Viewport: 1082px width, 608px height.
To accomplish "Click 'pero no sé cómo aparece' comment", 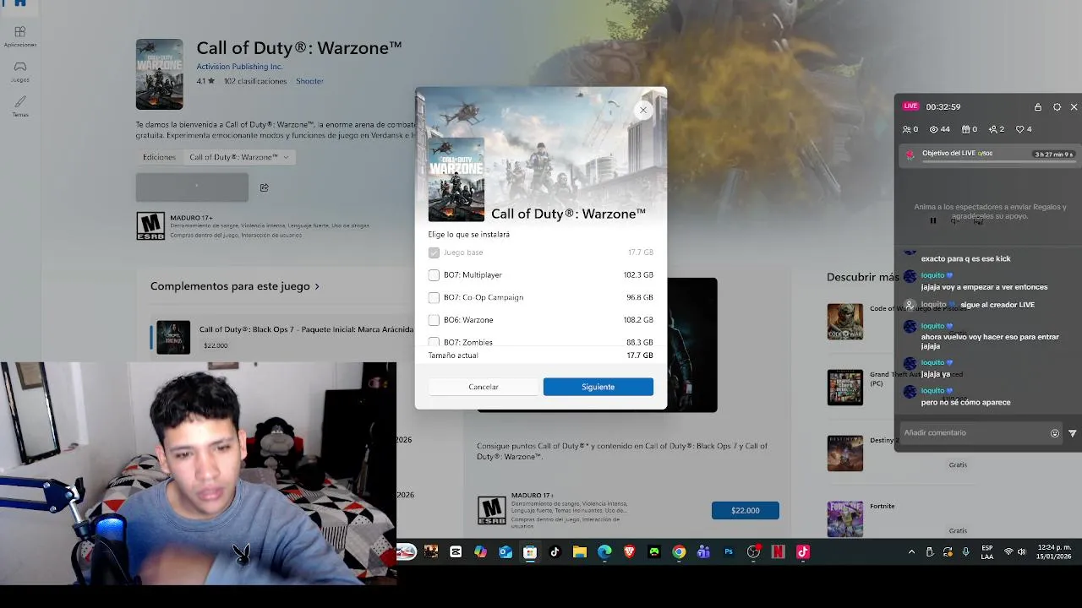I will pyautogui.click(x=966, y=403).
